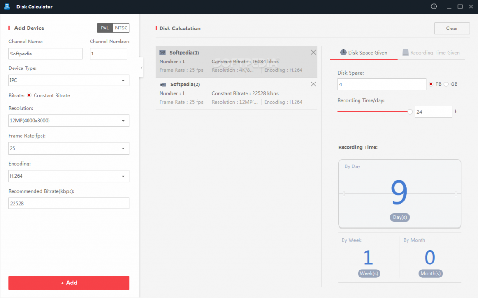This screenshot has width=478, height=298.
Task: Open the Frame Rate(fps) dropdown
Action: 69,148
